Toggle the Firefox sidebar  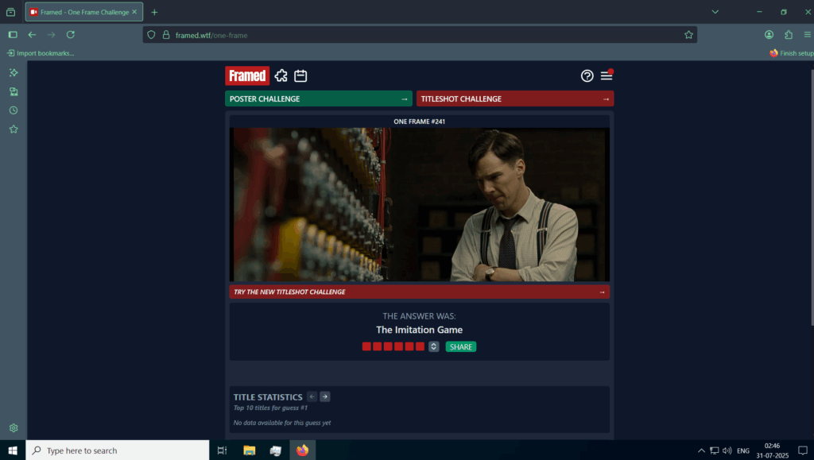pos(13,35)
